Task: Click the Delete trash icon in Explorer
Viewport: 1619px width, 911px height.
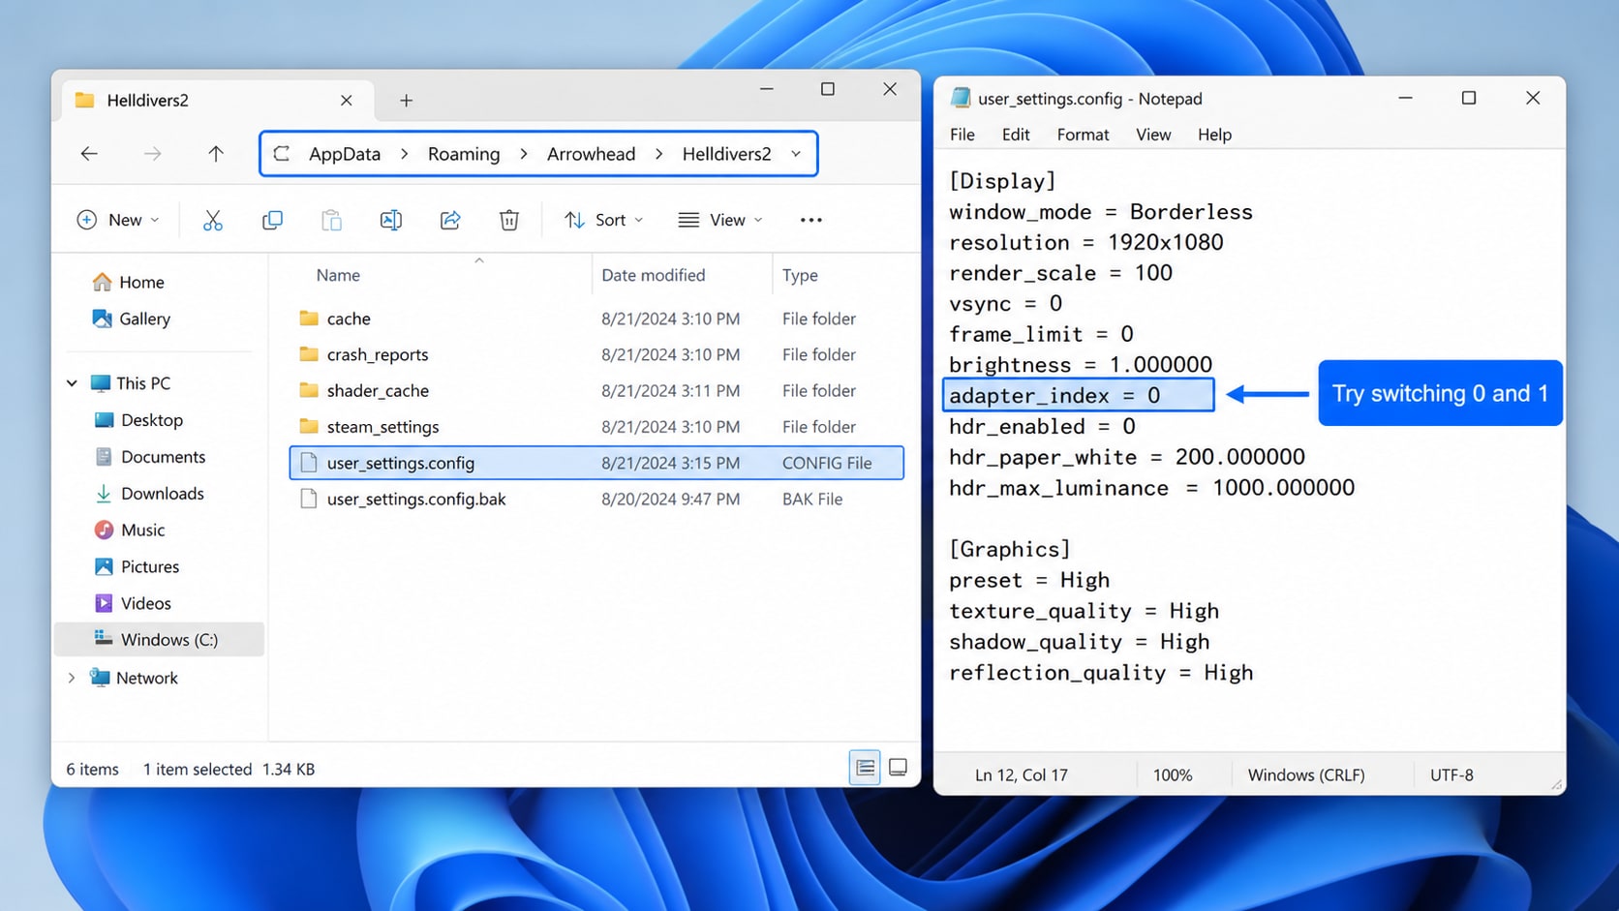Action: [x=509, y=221]
